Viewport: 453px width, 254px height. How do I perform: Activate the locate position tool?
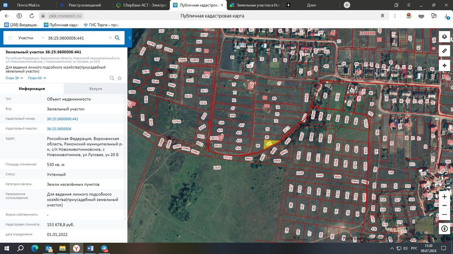pyautogui.click(x=444, y=65)
